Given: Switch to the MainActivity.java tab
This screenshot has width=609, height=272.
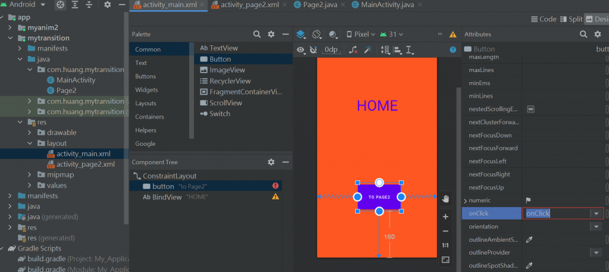Looking at the screenshot, I should [381, 5].
